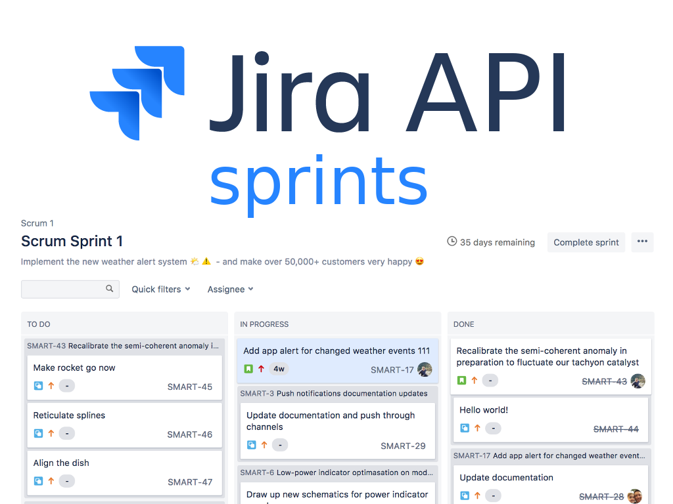Open the Assignee dropdown

[229, 289]
